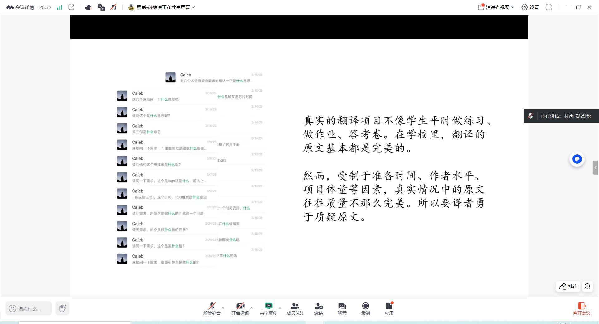Open the live captions translation icon
Screen dimensions: 599x324
coord(101,7)
